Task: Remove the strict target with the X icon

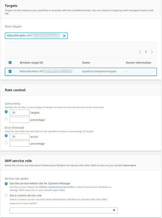Action: pyautogui.click(x=64, y=36)
